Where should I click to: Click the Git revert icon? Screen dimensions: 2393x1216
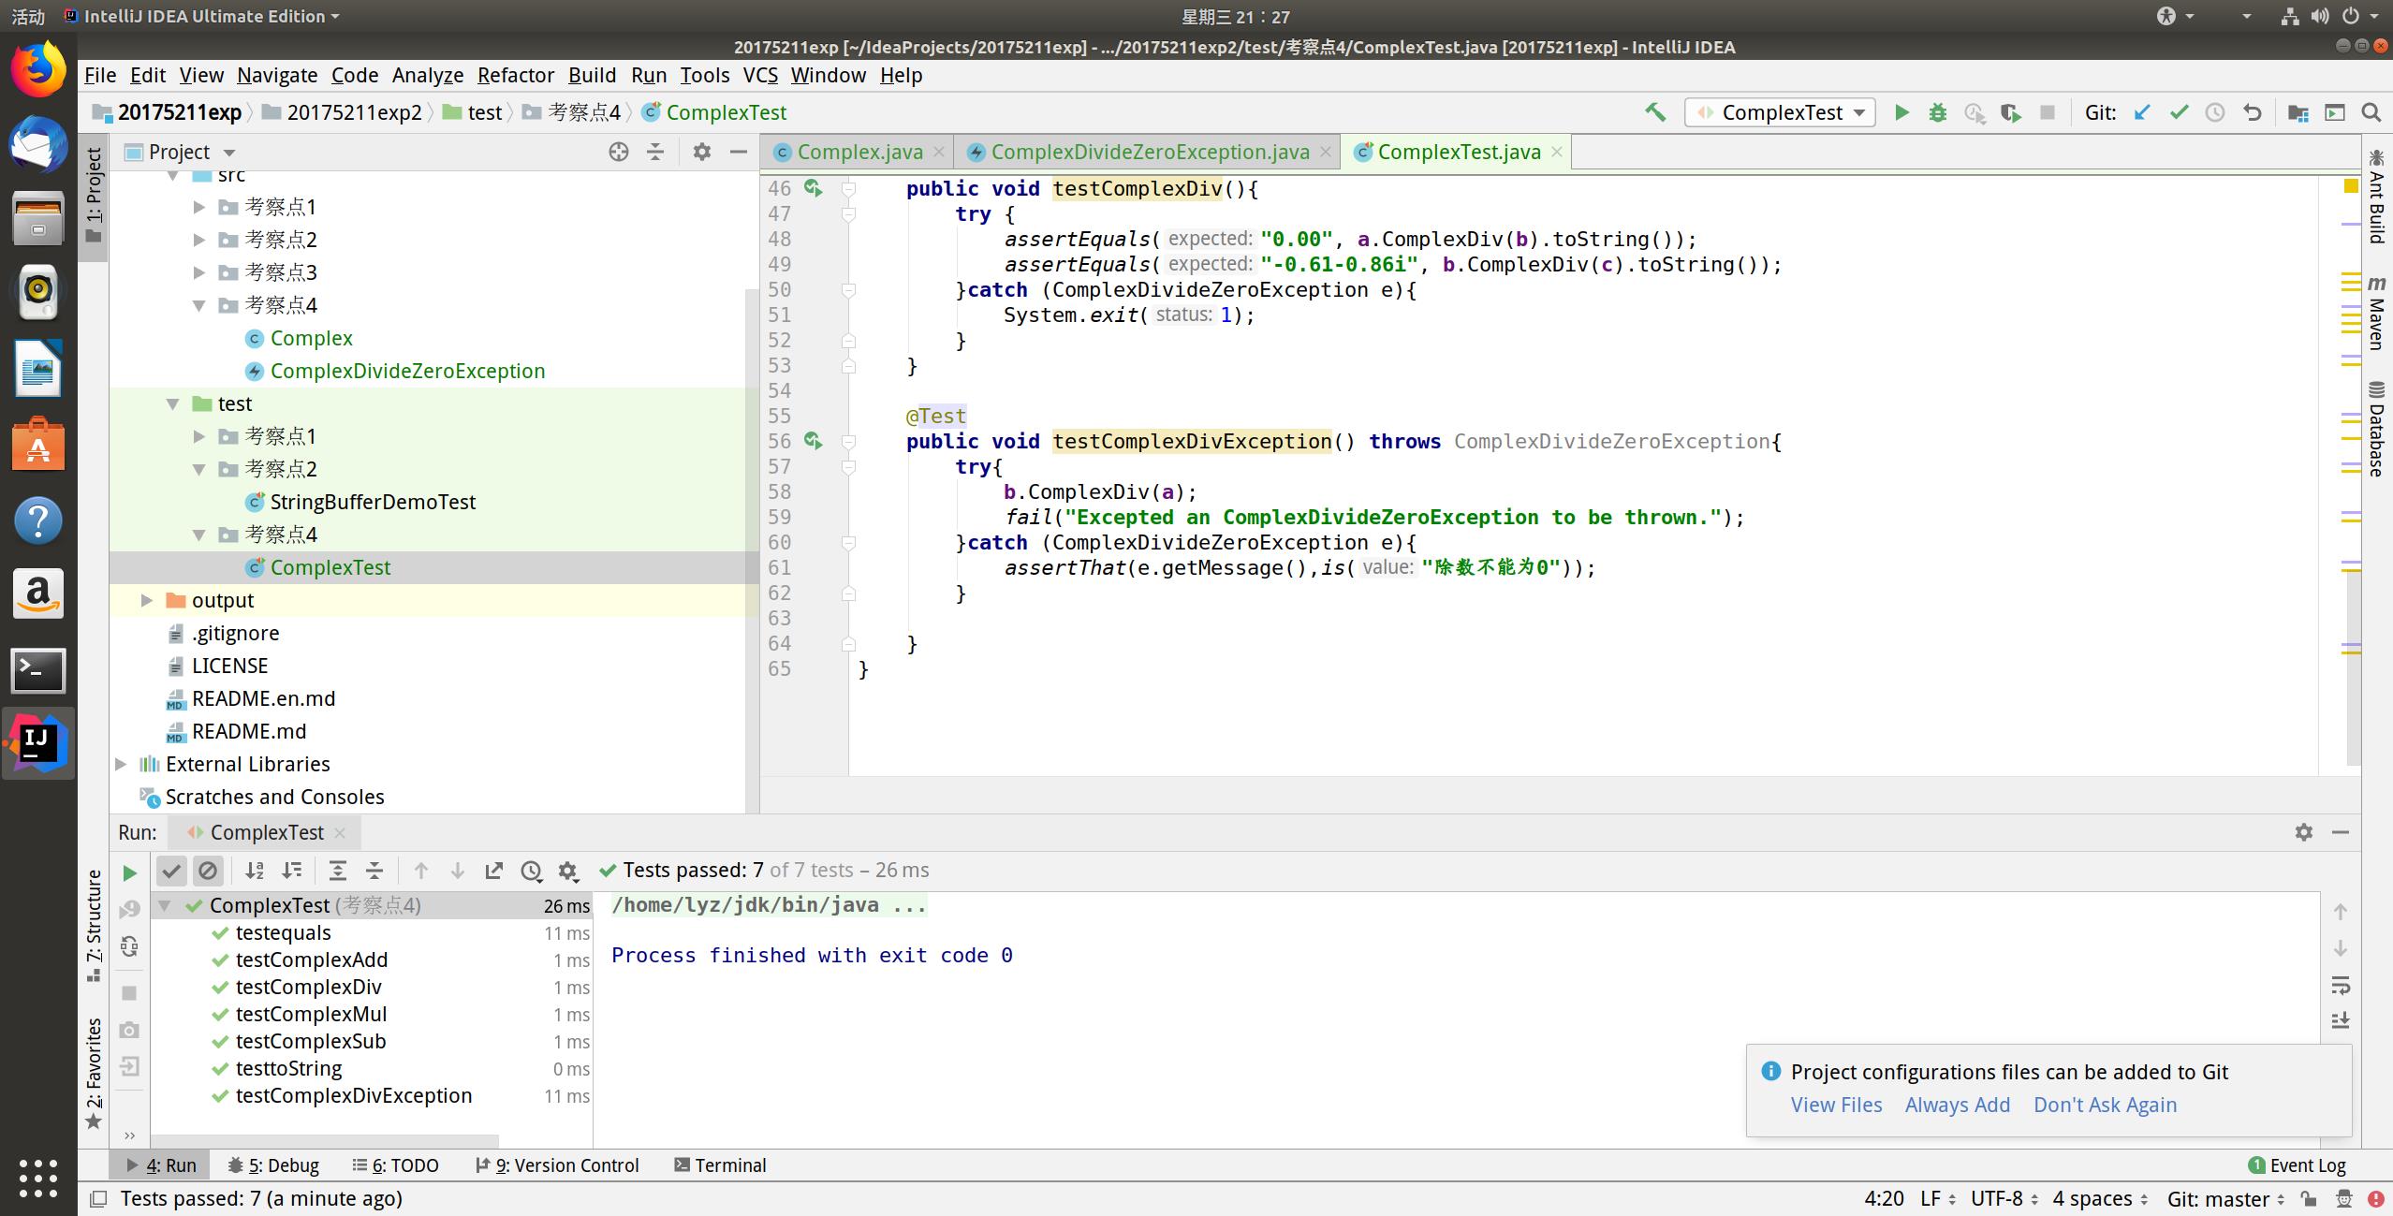[x=2252, y=112]
